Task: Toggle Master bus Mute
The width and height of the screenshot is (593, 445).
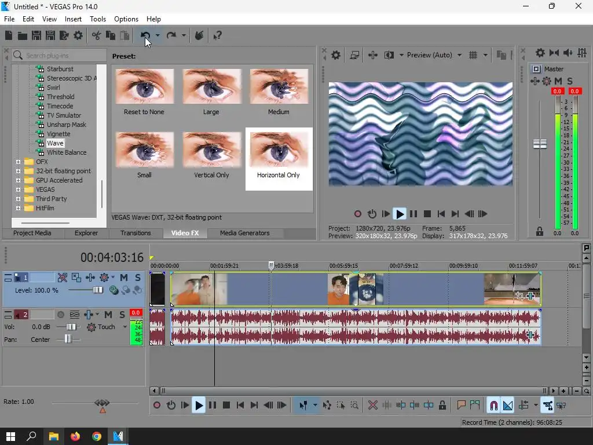Action: [558, 81]
